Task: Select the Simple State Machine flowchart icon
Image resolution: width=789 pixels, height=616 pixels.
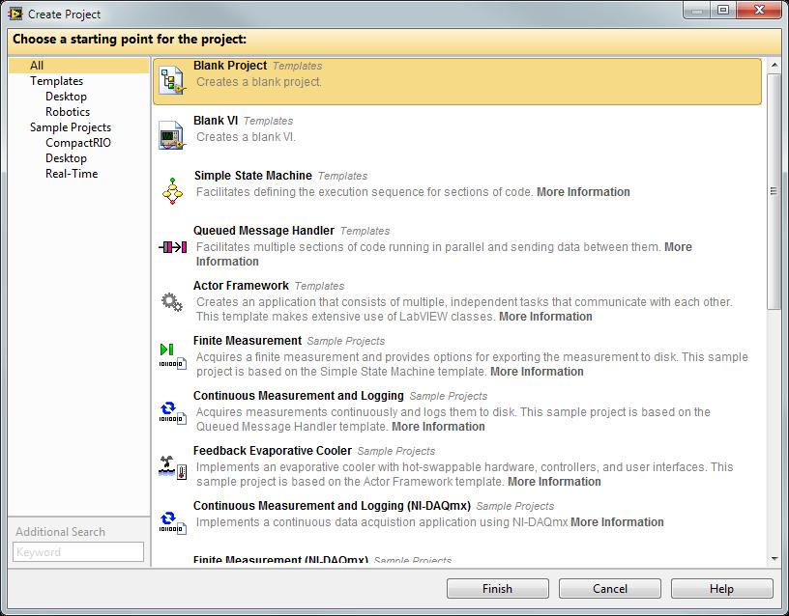Action: 172,191
